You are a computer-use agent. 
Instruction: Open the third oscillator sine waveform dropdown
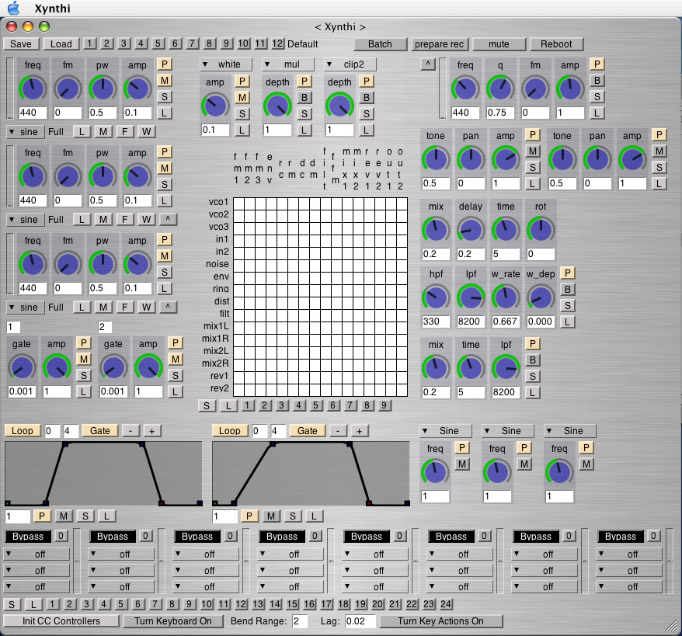click(25, 308)
